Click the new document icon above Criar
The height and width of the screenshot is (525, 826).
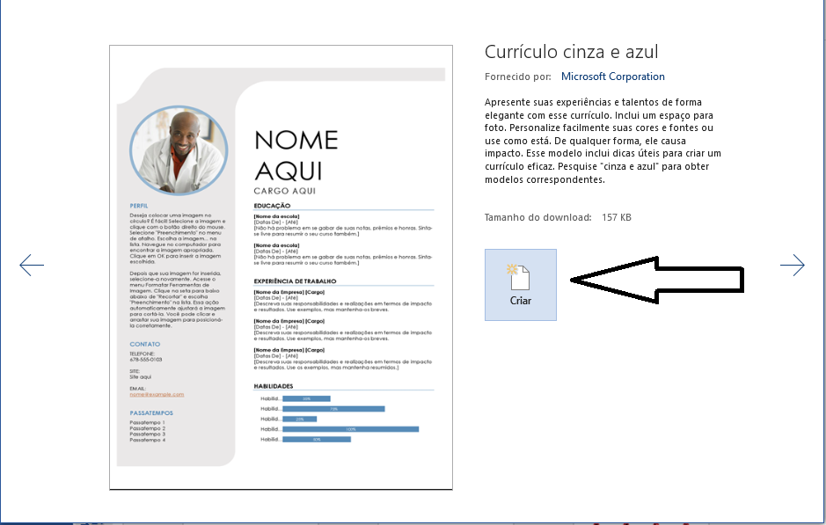click(520, 275)
